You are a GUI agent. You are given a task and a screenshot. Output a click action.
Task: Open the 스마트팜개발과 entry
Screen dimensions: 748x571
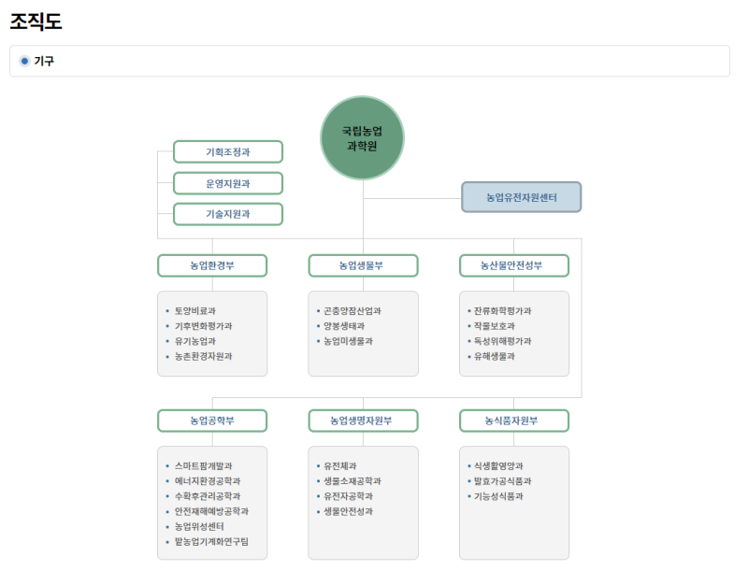point(203,465)
